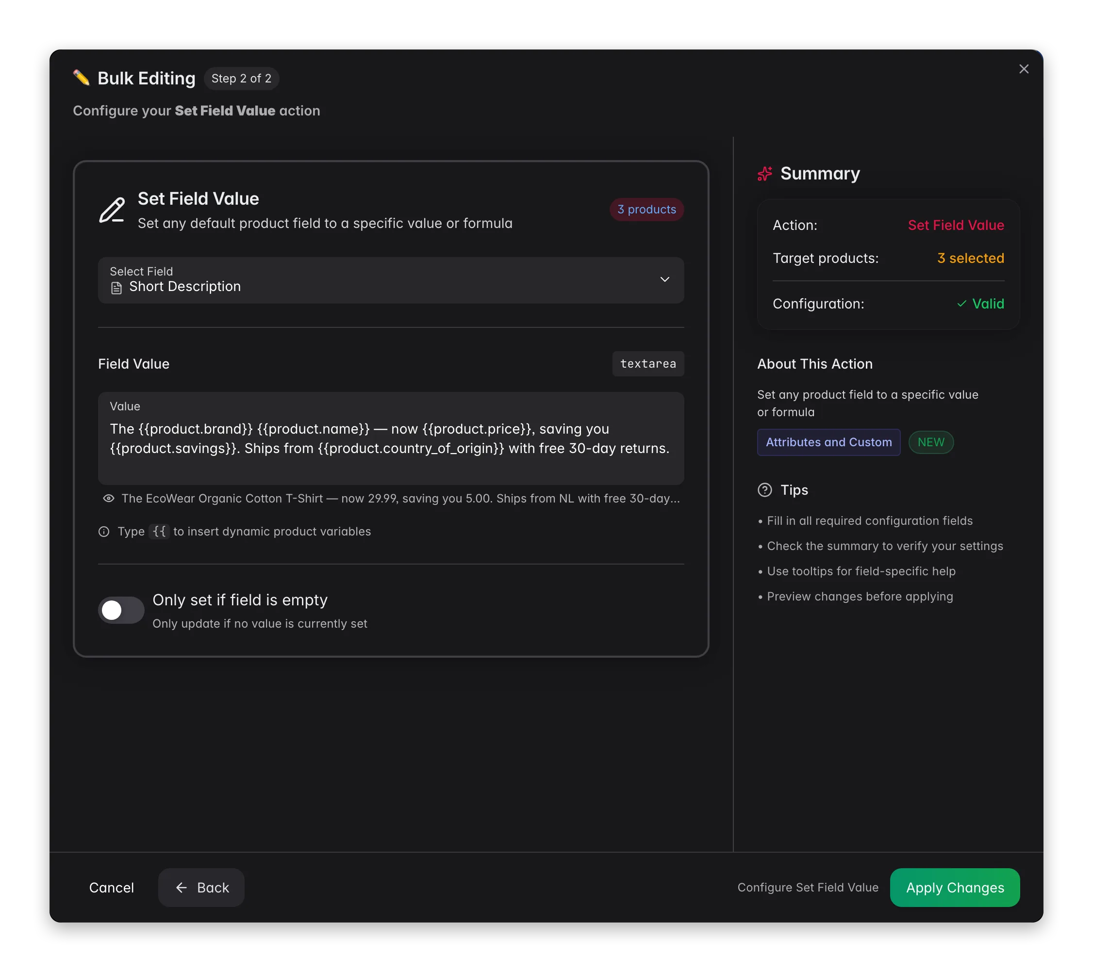The width and height of the screenshot is (1093, 972).
Task: Expand the Select Field dropdown chevron
Action: click(664, 279)
